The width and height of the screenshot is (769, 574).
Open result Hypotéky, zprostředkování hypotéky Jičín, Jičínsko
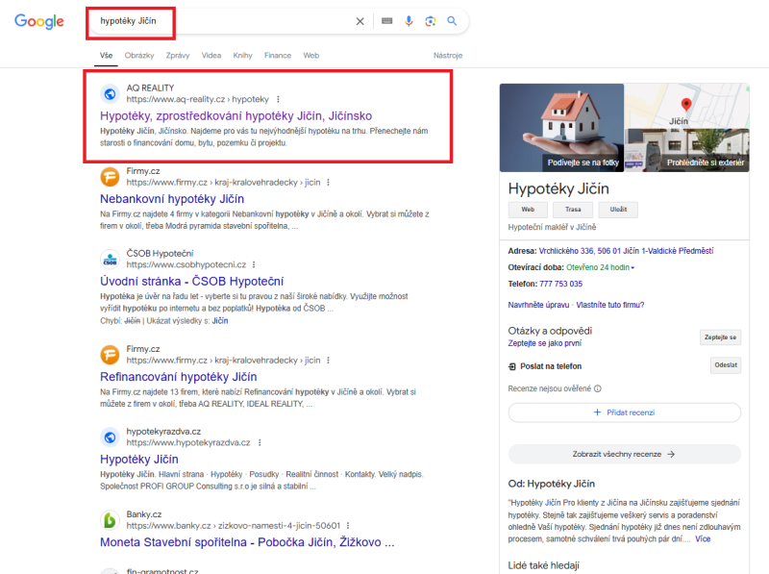[x=236, y=115]
